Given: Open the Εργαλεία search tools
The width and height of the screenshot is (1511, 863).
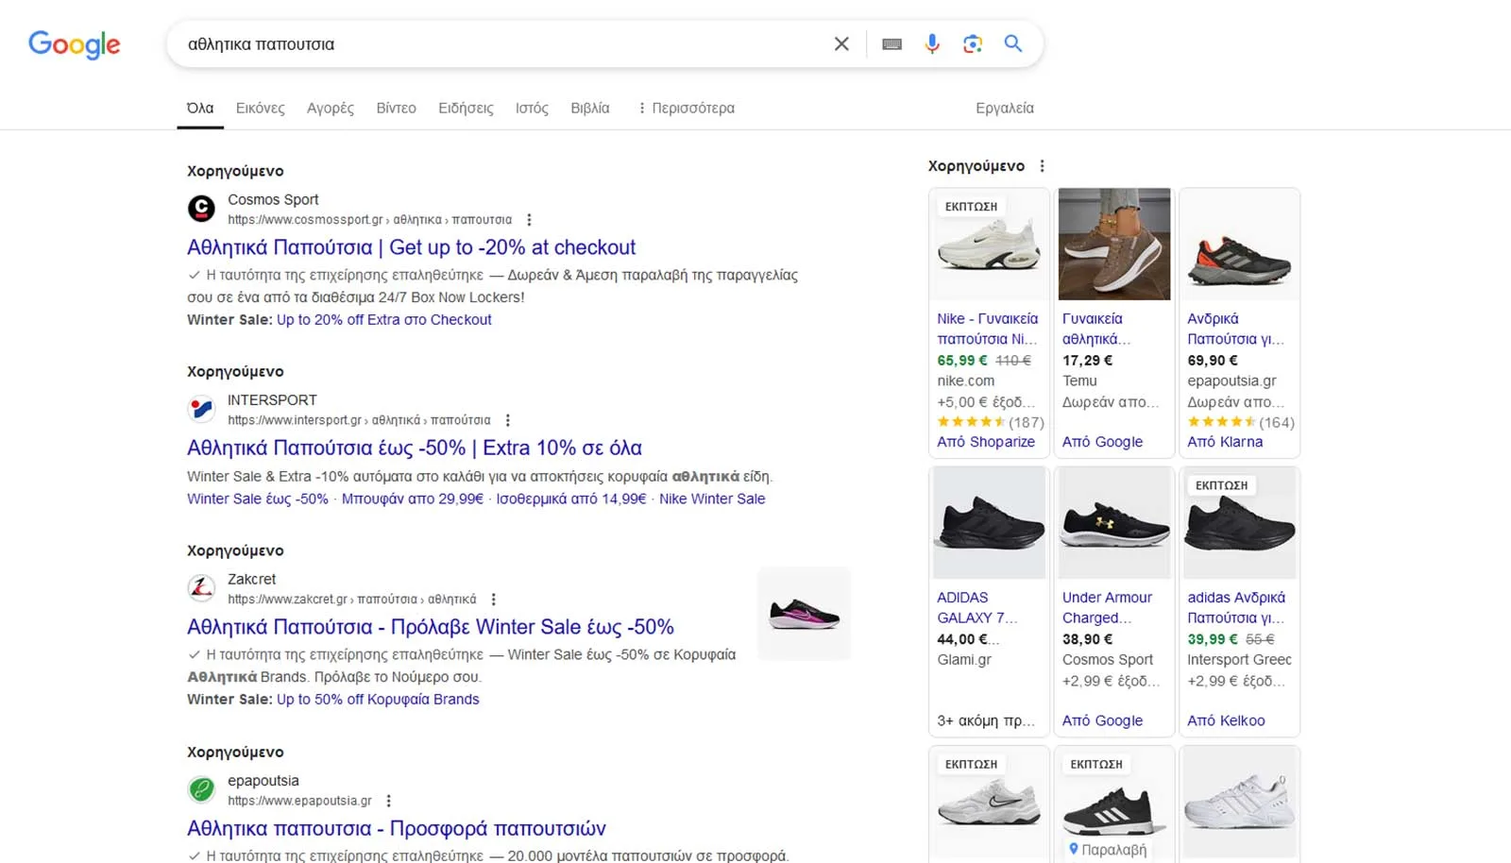Looking at the screenshot, I should click(x=1004, y=109).
